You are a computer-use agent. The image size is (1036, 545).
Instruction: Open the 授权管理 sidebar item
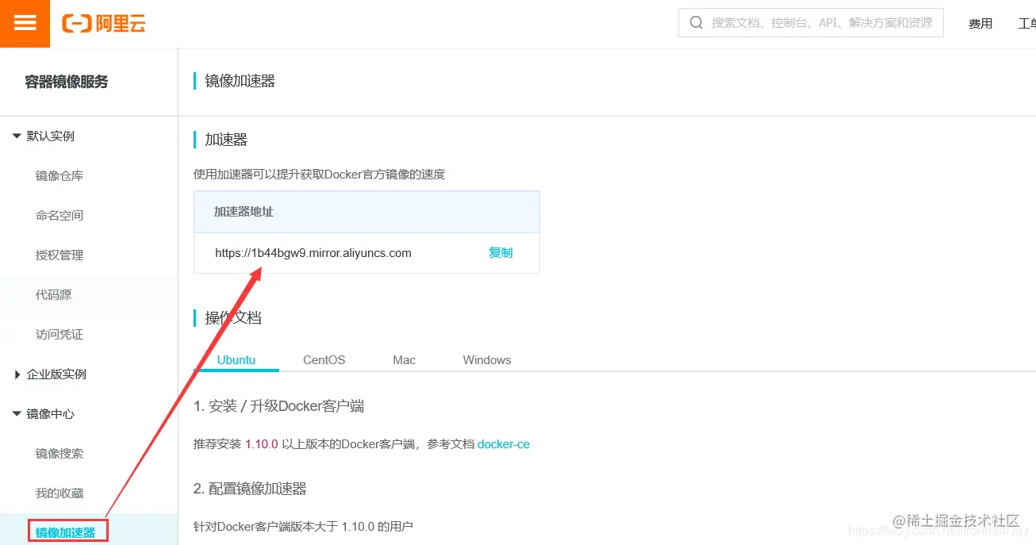[59, 255]
